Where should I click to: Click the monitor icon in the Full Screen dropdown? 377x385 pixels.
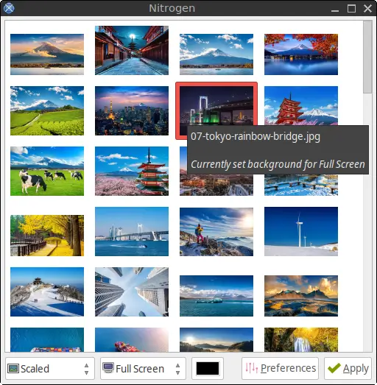click(108, 368)
